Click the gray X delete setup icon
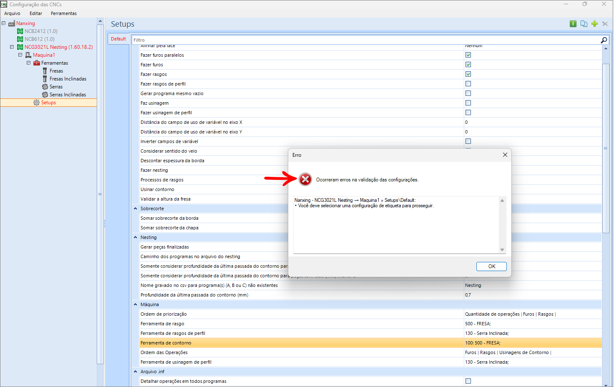The height and width of the screenshot is (387, 614). point(605,24)
